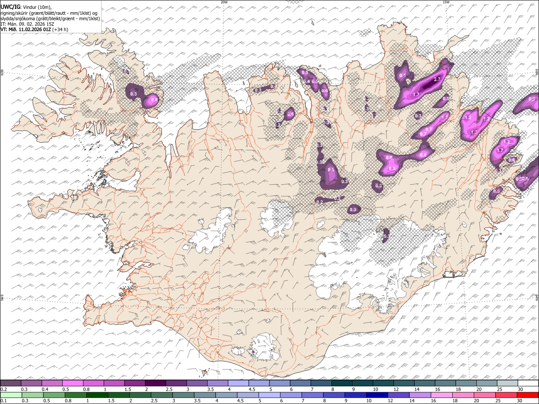
Task: Click the 'UWC/IG: Vindur (10m),' title line
Action: 26,7
